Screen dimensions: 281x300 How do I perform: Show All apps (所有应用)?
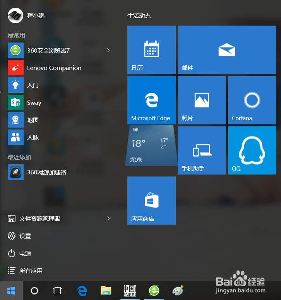point(25,271)
